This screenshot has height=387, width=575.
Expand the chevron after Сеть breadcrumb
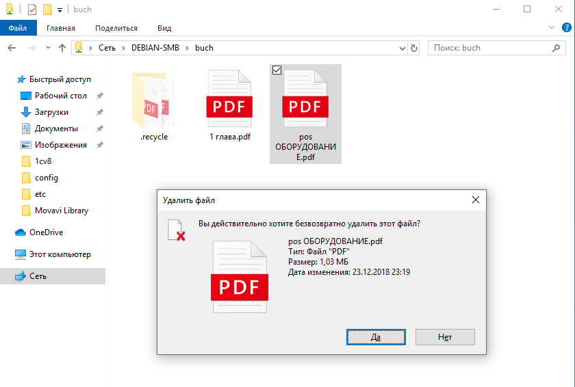[124, 48]
